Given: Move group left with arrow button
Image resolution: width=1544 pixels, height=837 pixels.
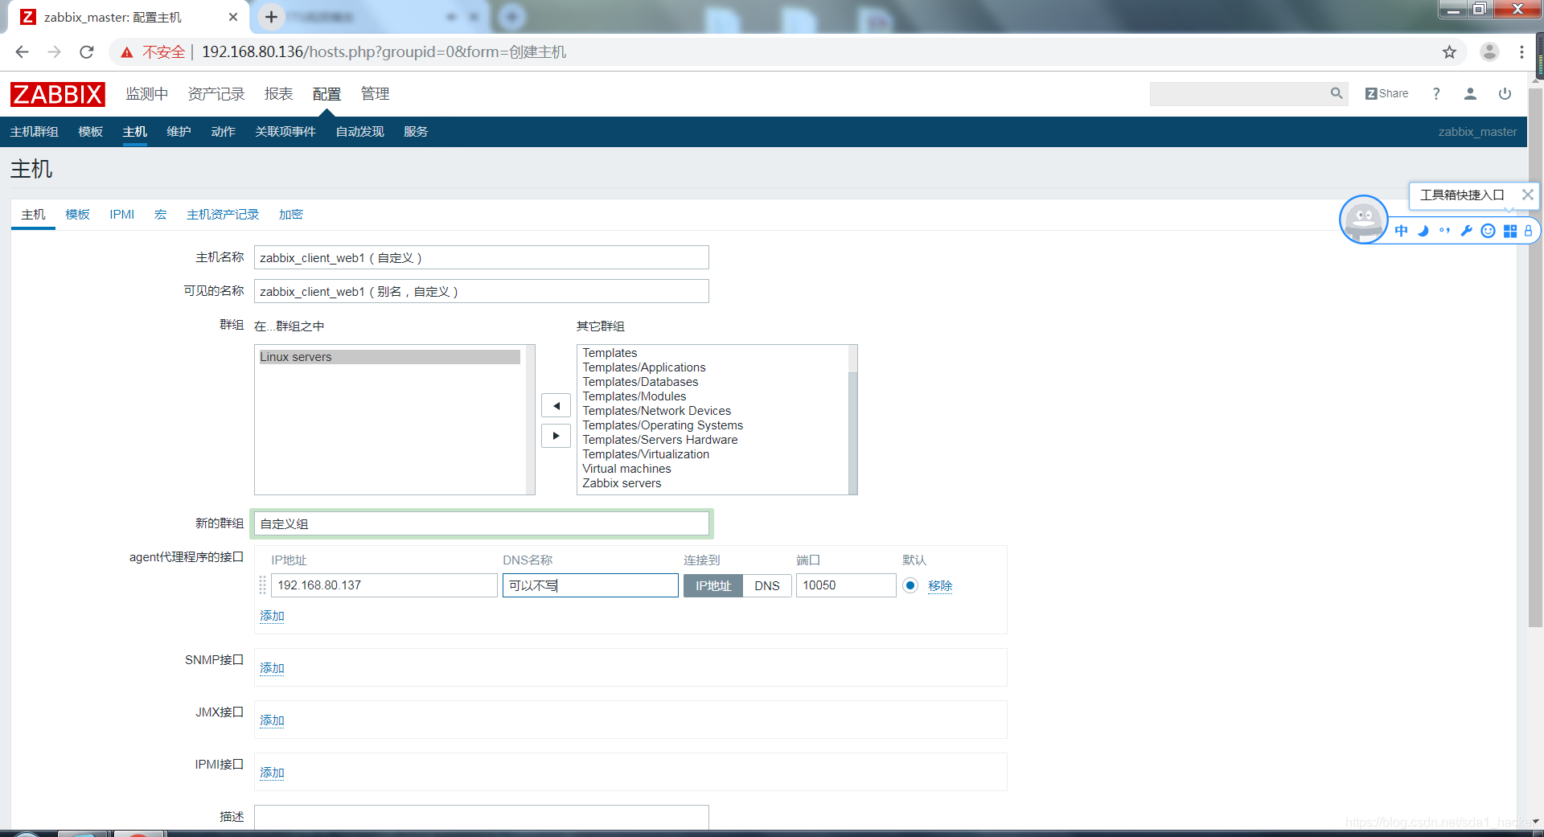Looking at the screenshot, I should pos(556,405).
